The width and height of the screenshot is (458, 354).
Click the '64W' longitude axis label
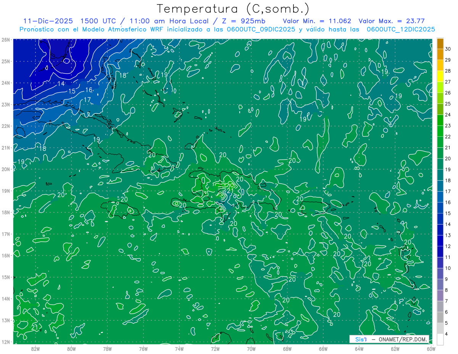(359, 349)
